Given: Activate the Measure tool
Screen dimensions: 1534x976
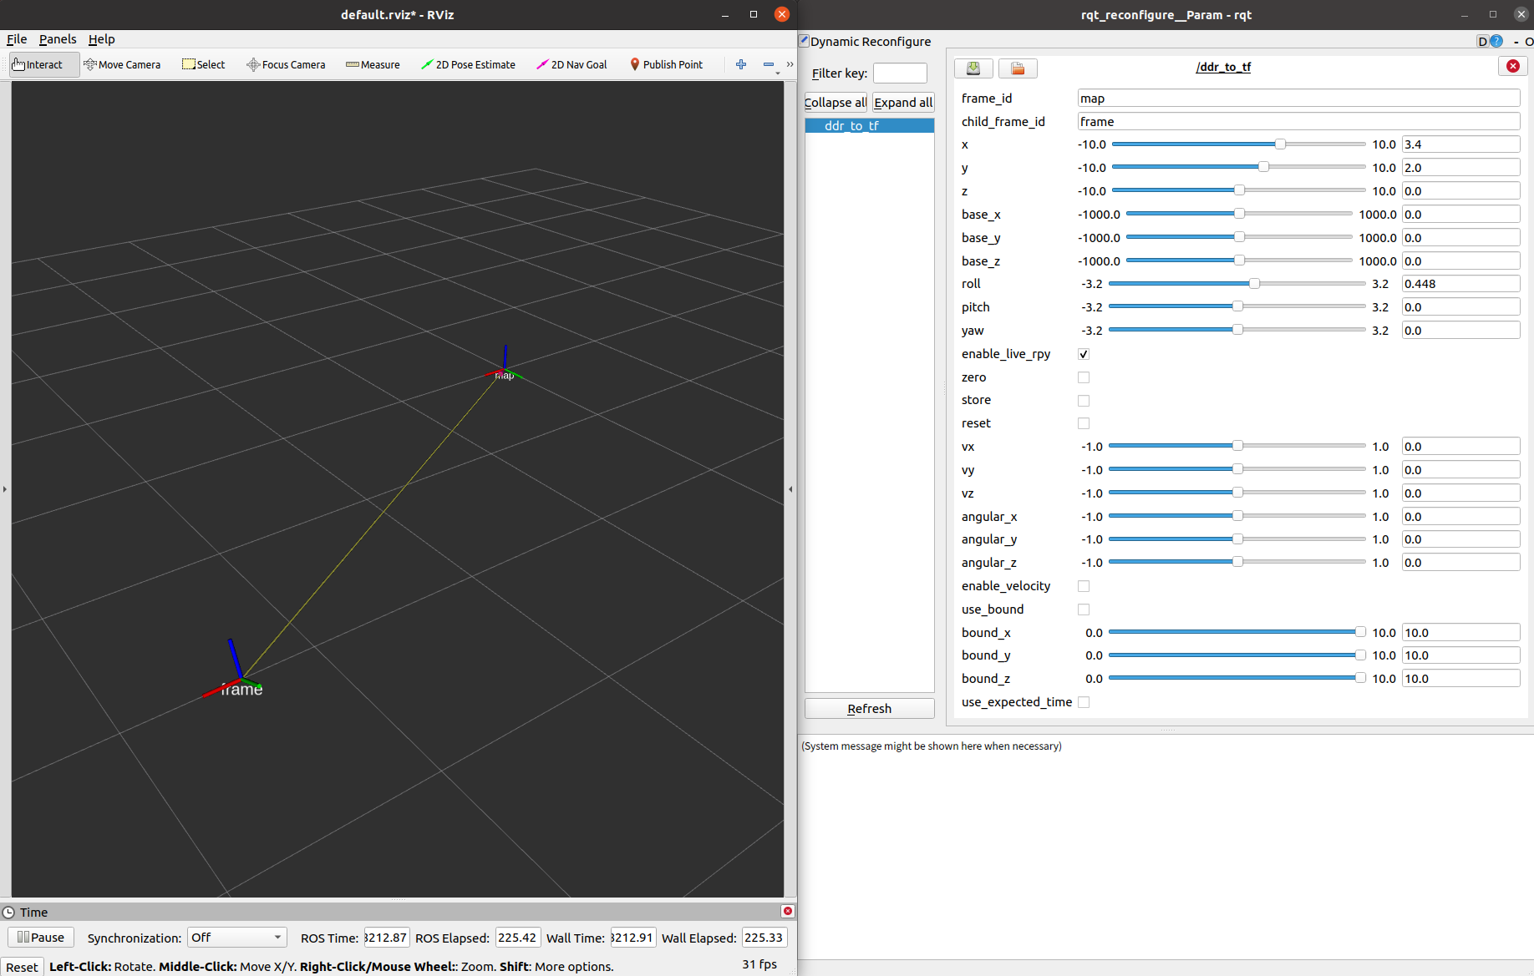Looking at the screenshot, I should click(373, 64).
